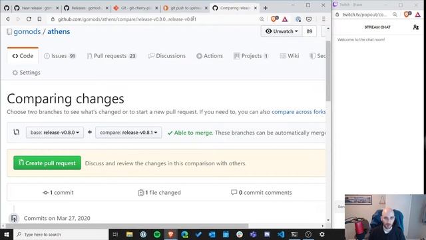Open the Pull requests tab
The image size is (426, 240).
pos(112,56)
